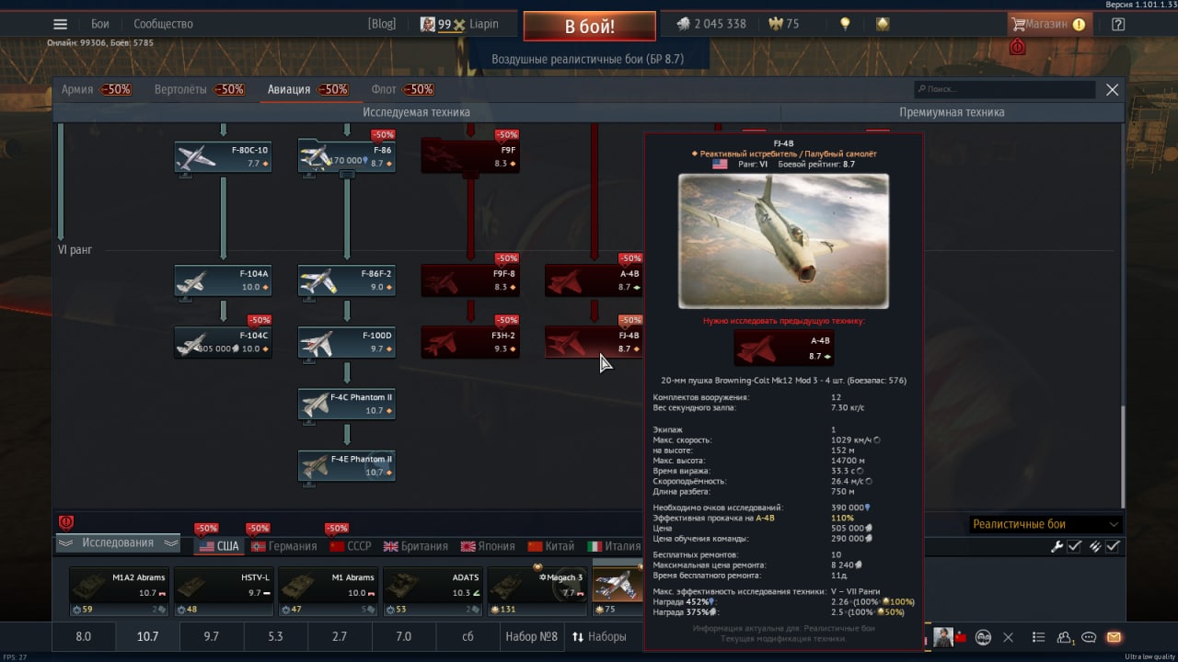The width and height of the screenshot is (1178, 662).
Task: Select the locked F3H-2 aircraft card
Action: pyautogui.click(x=470, y=343)
